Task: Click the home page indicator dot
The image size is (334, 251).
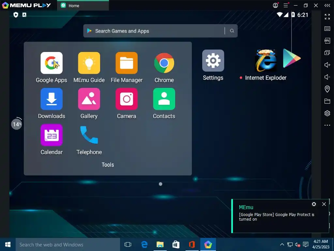Action: tap(160, 184)
